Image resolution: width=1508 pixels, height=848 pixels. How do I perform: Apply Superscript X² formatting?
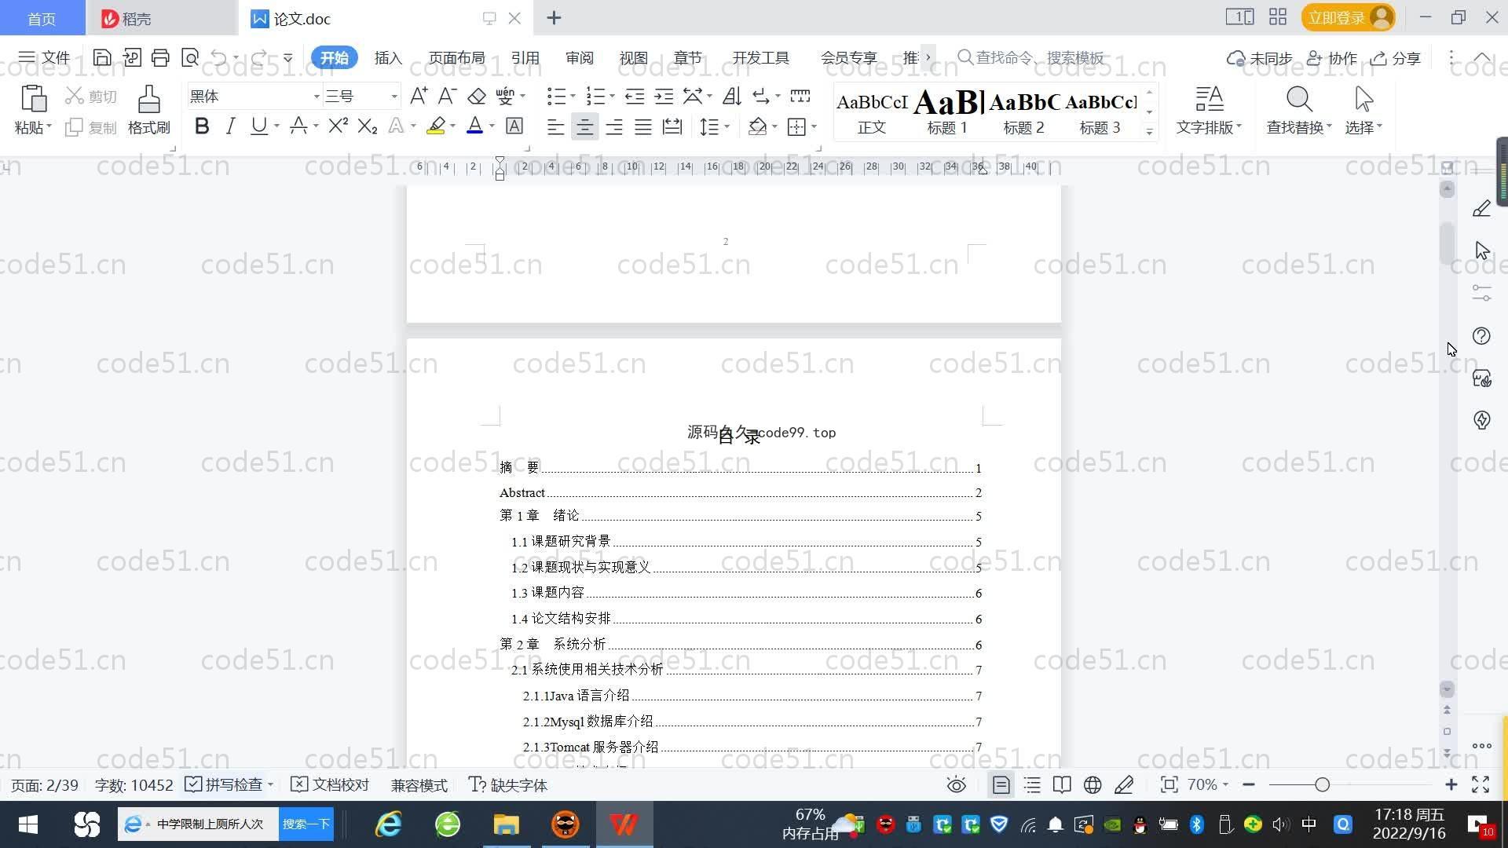[338, 126]
